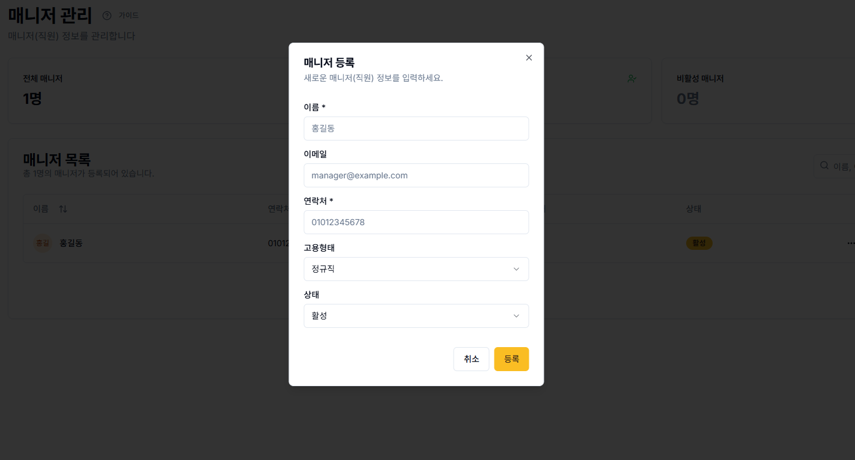Click the magnifier search icon in manager list
Screen dimensions: 855x460
(824, 166)
